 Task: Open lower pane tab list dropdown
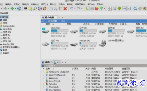(66, 62)
